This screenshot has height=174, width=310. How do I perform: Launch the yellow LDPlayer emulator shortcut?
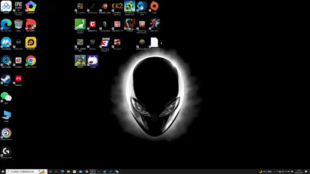pyautogui.click(x=31, y=43)
